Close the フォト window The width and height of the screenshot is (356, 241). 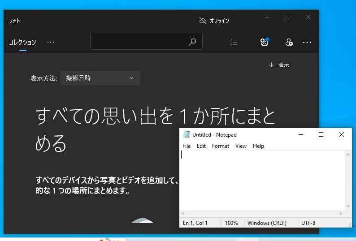(308, 17)
